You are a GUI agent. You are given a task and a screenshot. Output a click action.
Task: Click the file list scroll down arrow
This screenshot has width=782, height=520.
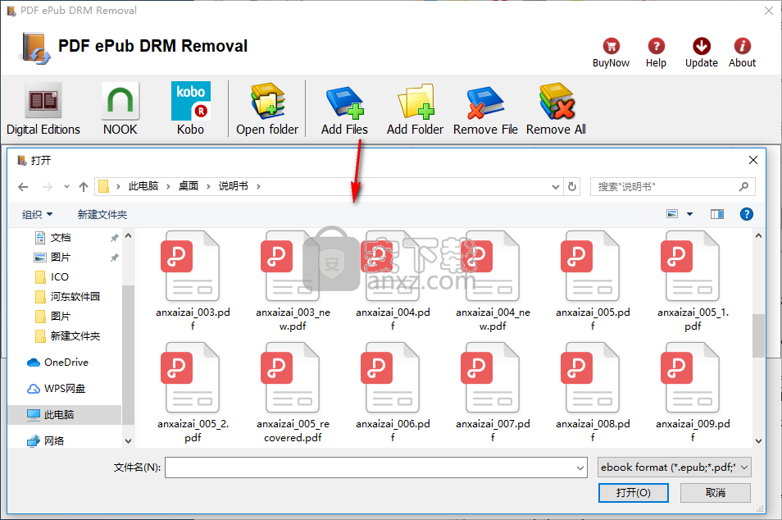click(758, 441)
